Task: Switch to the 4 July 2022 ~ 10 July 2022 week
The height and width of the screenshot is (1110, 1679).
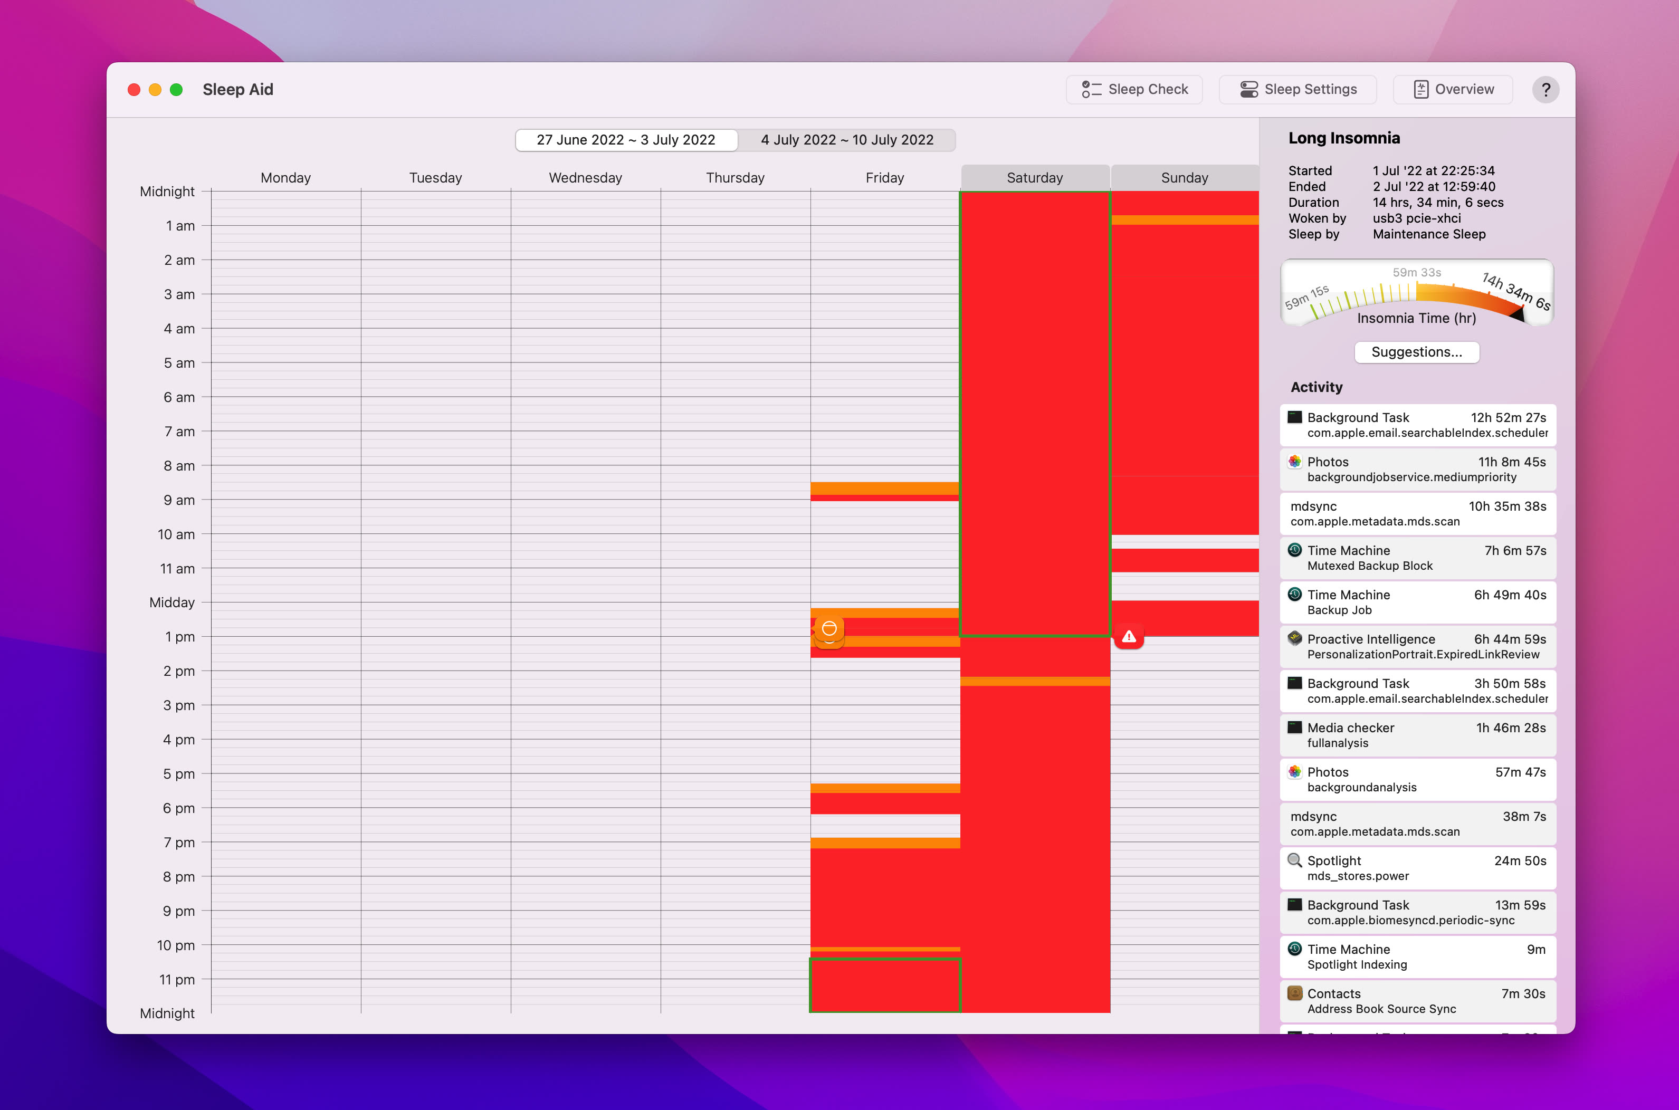Action: 846,139
